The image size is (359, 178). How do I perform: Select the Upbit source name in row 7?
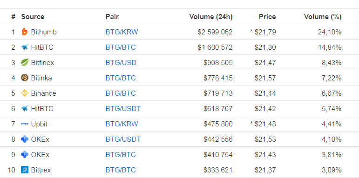coord(39,124)
